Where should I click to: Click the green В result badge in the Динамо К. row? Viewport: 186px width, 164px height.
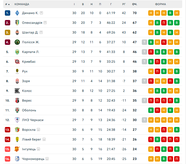pos(170,13)
